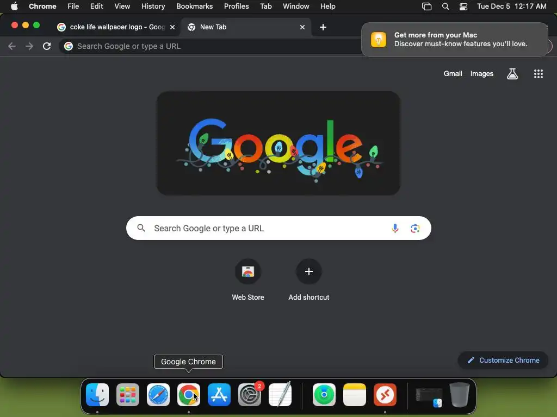Click the Google icon in the address bar
557x417 pixels.
pos(69,46)
